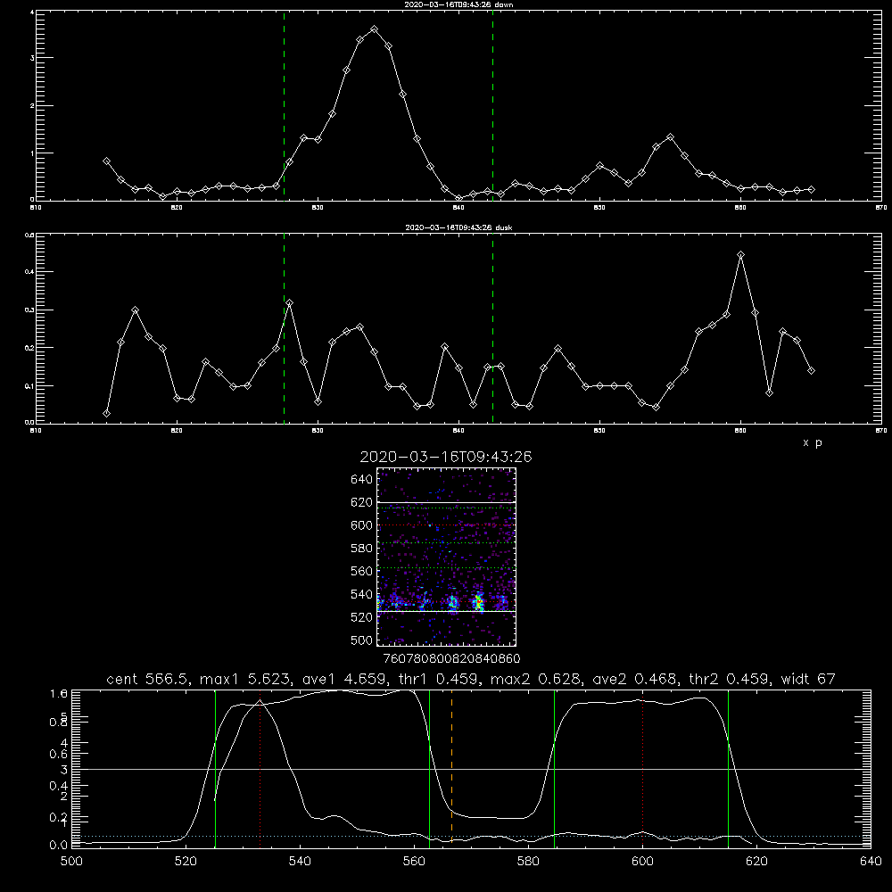892x892 pixels.
Task: Click the '540' tick label on bottom plot x-axis
Action: click(300, 862)
